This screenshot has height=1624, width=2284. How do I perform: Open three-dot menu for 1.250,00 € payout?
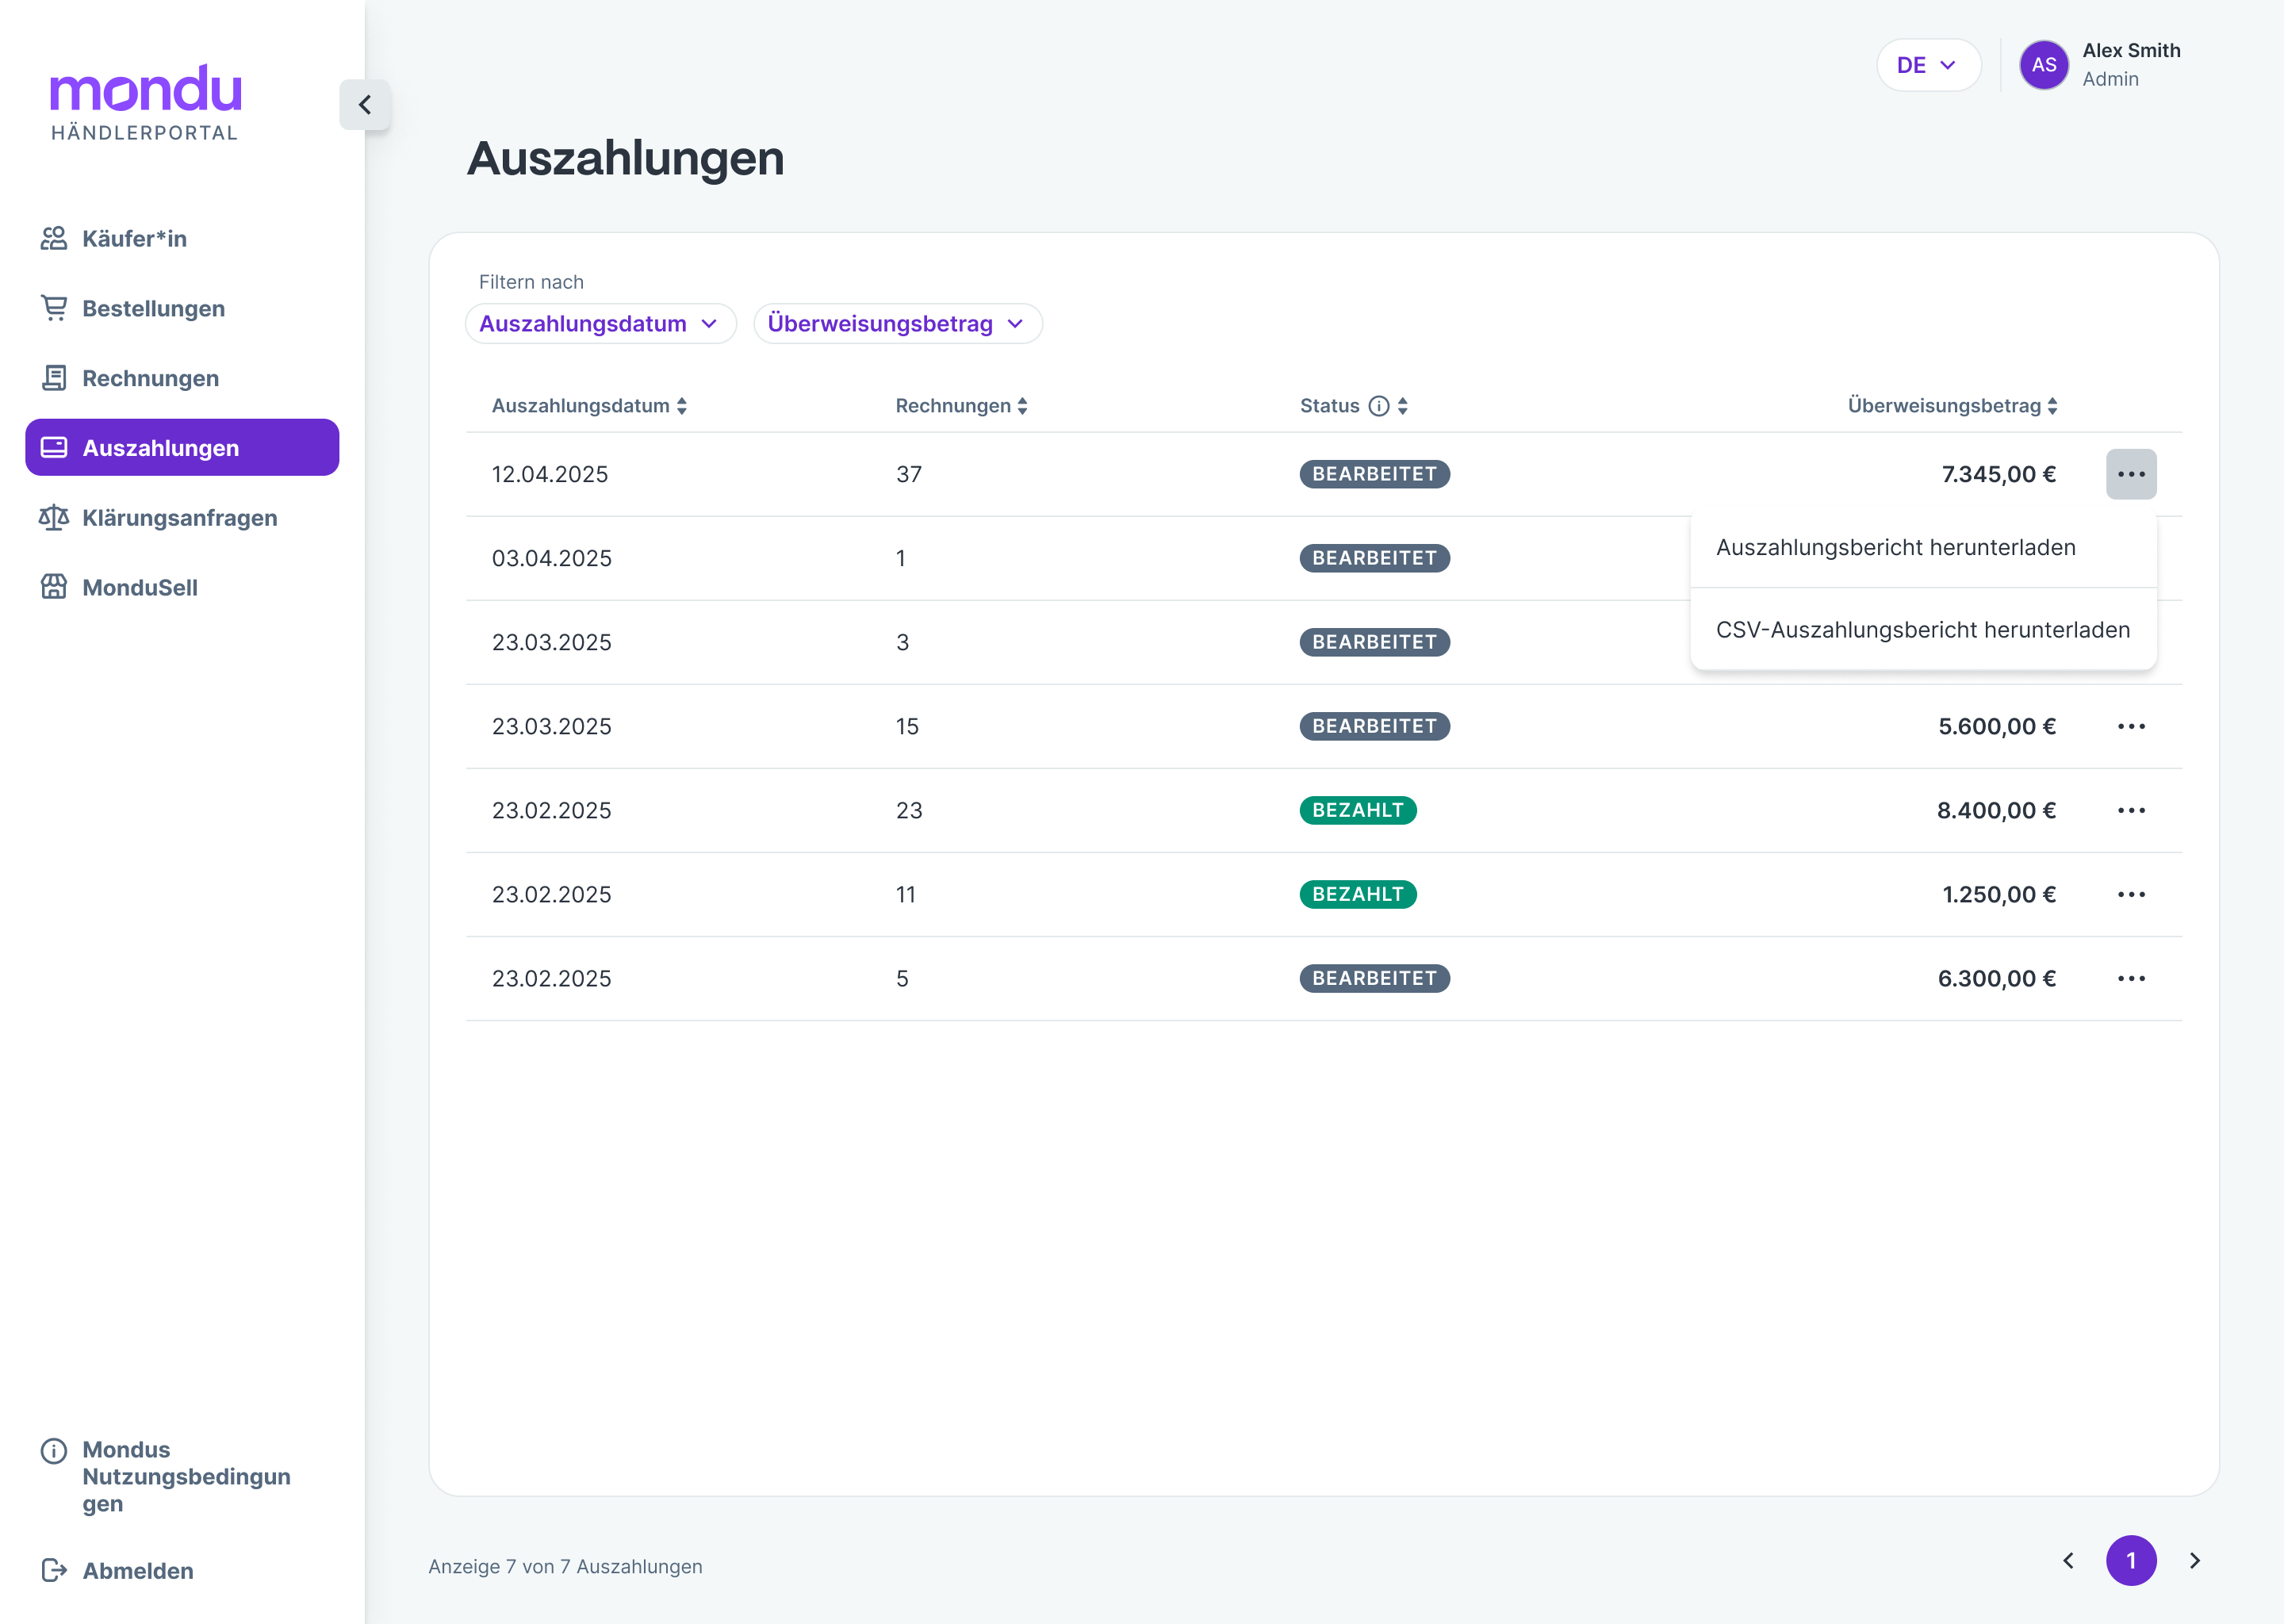click(x=2130, y=895)
